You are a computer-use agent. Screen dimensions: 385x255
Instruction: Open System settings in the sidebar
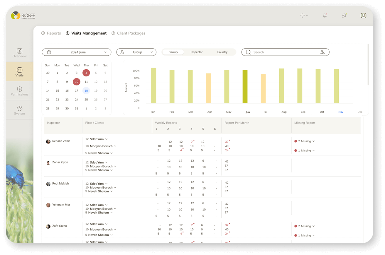tap(19, 110)
